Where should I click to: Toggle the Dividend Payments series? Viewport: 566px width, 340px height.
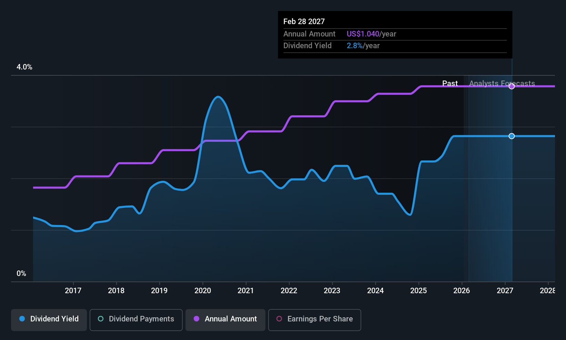[136, 320]
